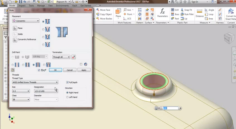The height and width of the screenshot is (129, 236).
Task: Choose the Measure Area tool
Action: (209, 18)
